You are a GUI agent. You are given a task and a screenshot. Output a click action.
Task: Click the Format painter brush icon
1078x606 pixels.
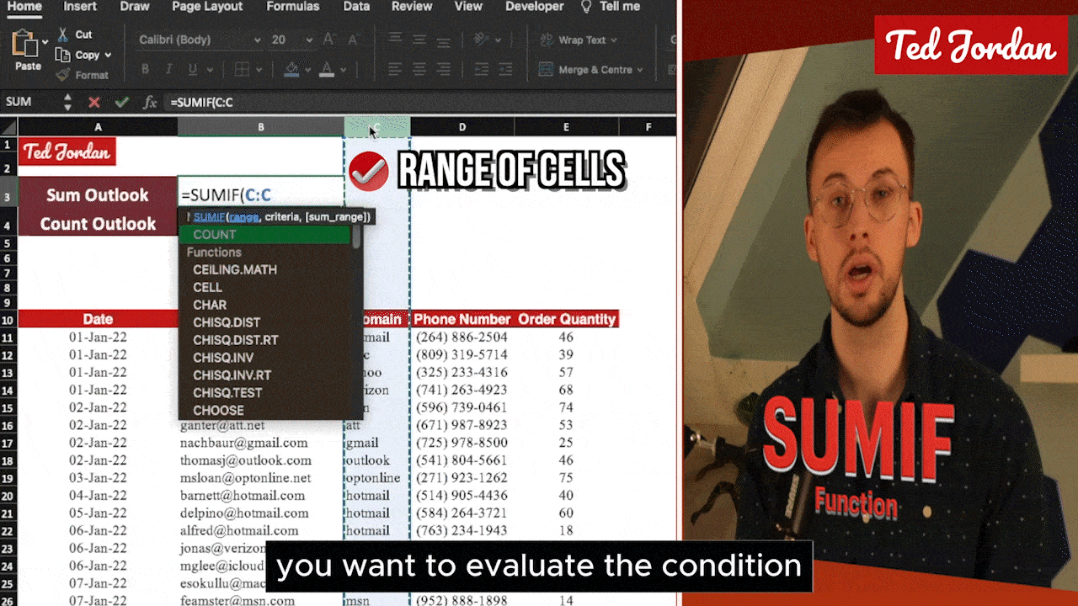[x=63, y=75]
